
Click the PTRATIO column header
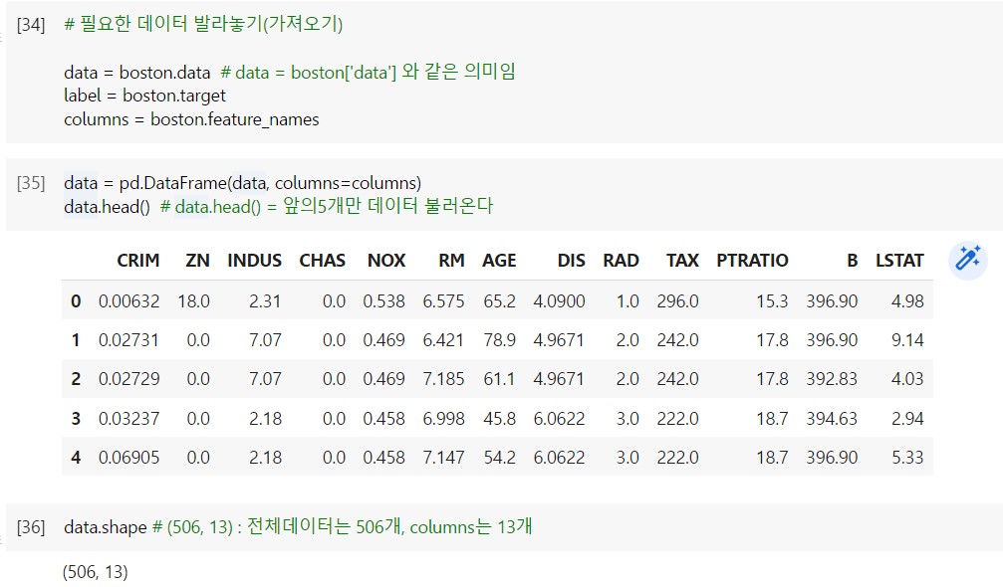pyautogui.click(x=752, y=261)
